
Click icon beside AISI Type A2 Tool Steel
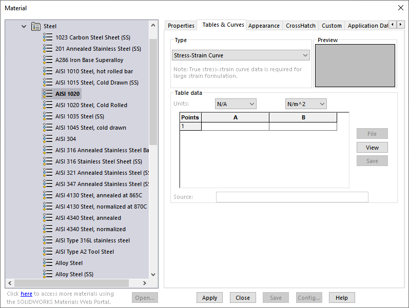48,252
